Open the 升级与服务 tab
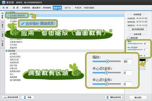 click(x=89, y=8)
